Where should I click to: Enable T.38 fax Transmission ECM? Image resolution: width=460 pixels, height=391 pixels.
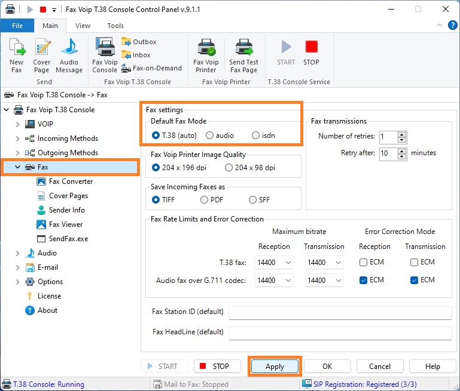(414, 262)
